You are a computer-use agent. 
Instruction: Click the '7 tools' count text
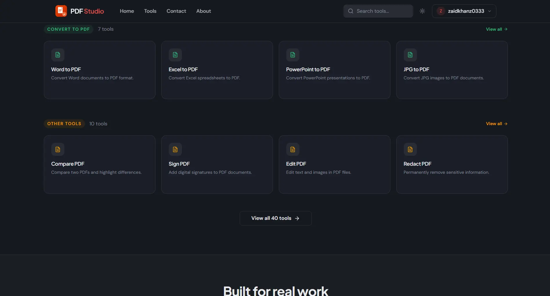pos(106,29)
